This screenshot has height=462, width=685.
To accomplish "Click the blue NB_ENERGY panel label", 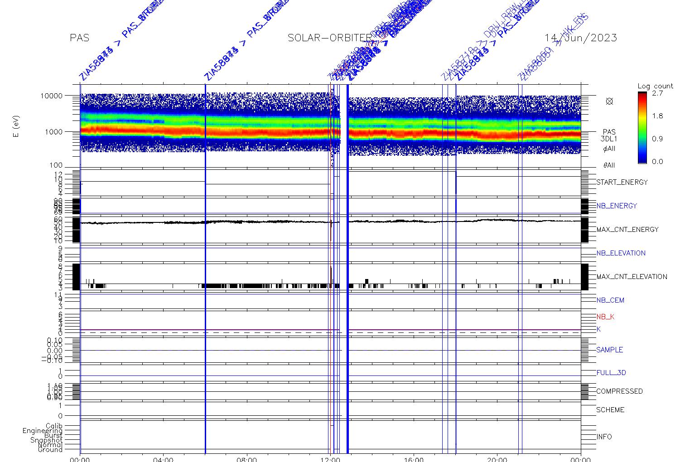I will pyautogui.click(x=617, y=206).
